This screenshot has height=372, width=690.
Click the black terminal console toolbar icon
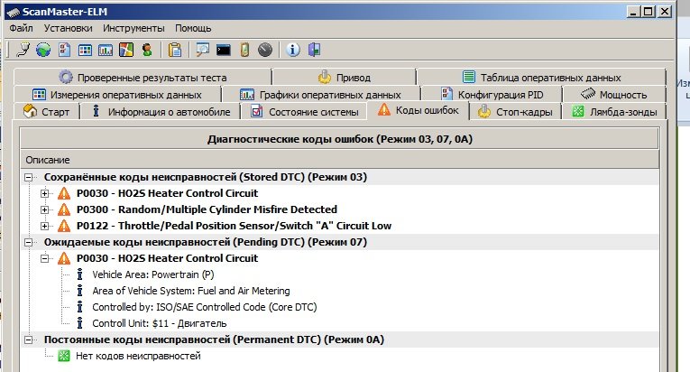click(x=225, y=49)
